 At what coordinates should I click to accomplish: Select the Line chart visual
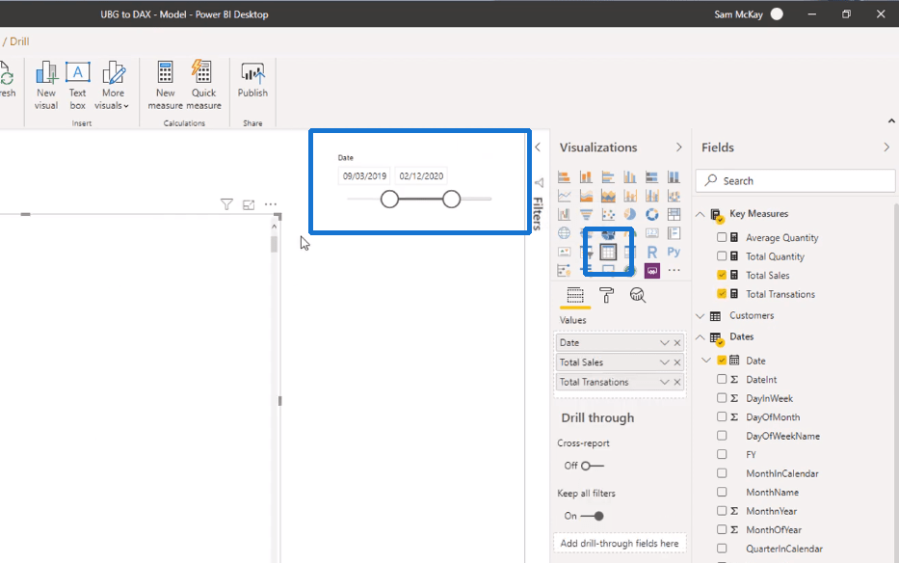pyautogui.click(x=565, y=196)
